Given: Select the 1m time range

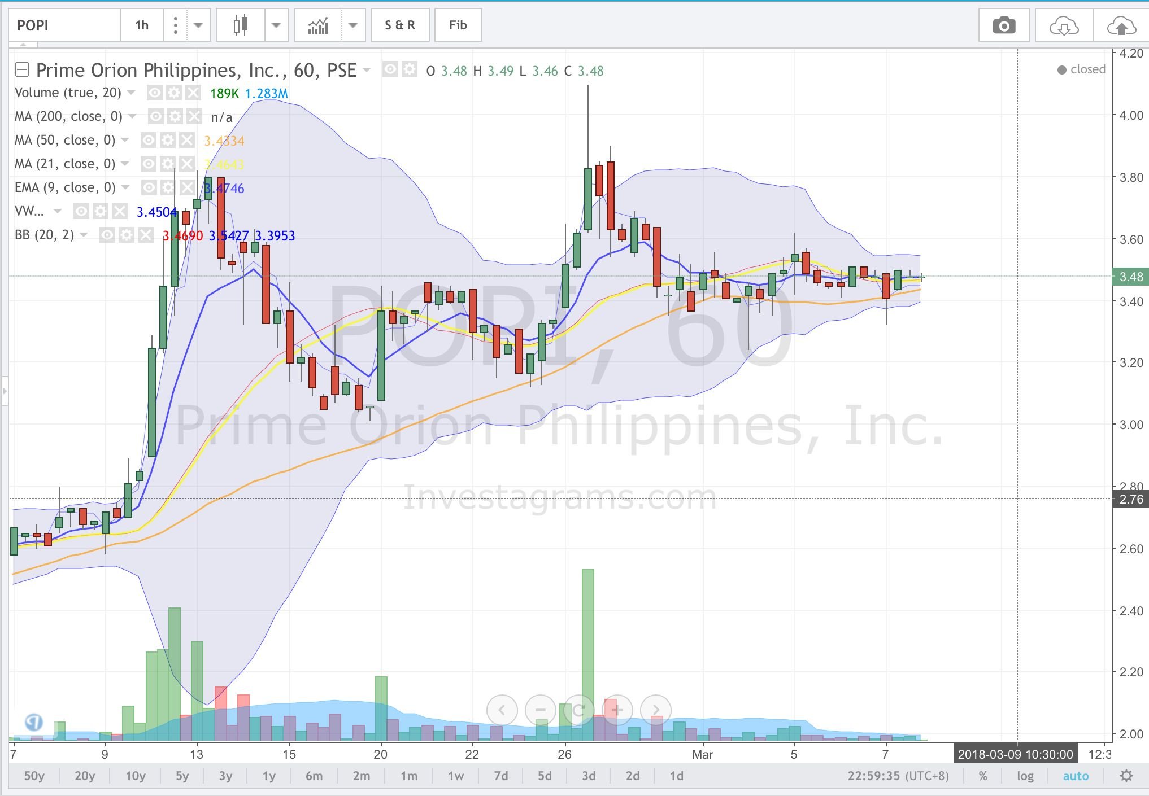Looking at the screenshot, I should 409,776.
